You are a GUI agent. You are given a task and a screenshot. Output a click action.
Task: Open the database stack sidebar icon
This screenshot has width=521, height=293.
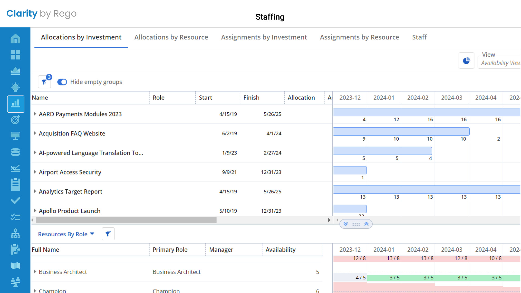pyautogui.click(x=15, y=152)
